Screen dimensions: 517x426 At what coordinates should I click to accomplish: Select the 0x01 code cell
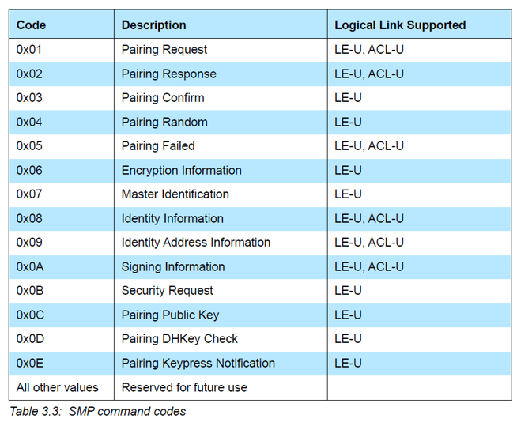tap(29, 50)
